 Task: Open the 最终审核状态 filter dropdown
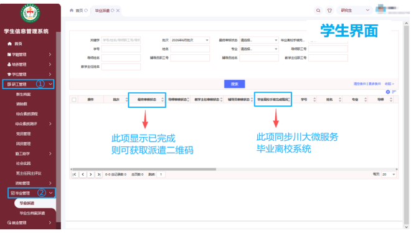point(259,40)
